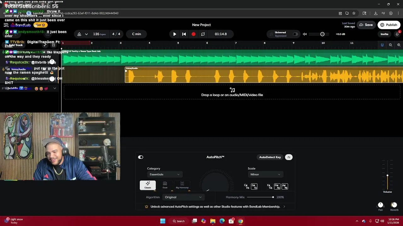Select the Classic AutoPitch preset
Screen dimensions: 403x226
coord(148,185)
